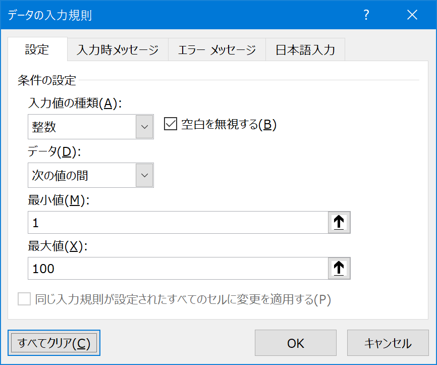The image size is (437, 365).
Task: Switch to the 入力時メッセージ tab
Action: 118,50
